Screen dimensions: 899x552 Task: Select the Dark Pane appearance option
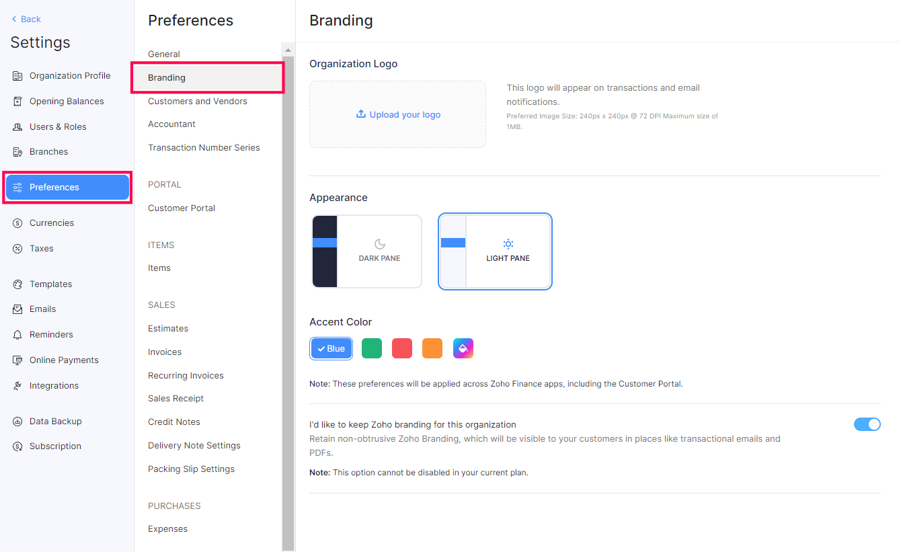[x=366, y=251]
